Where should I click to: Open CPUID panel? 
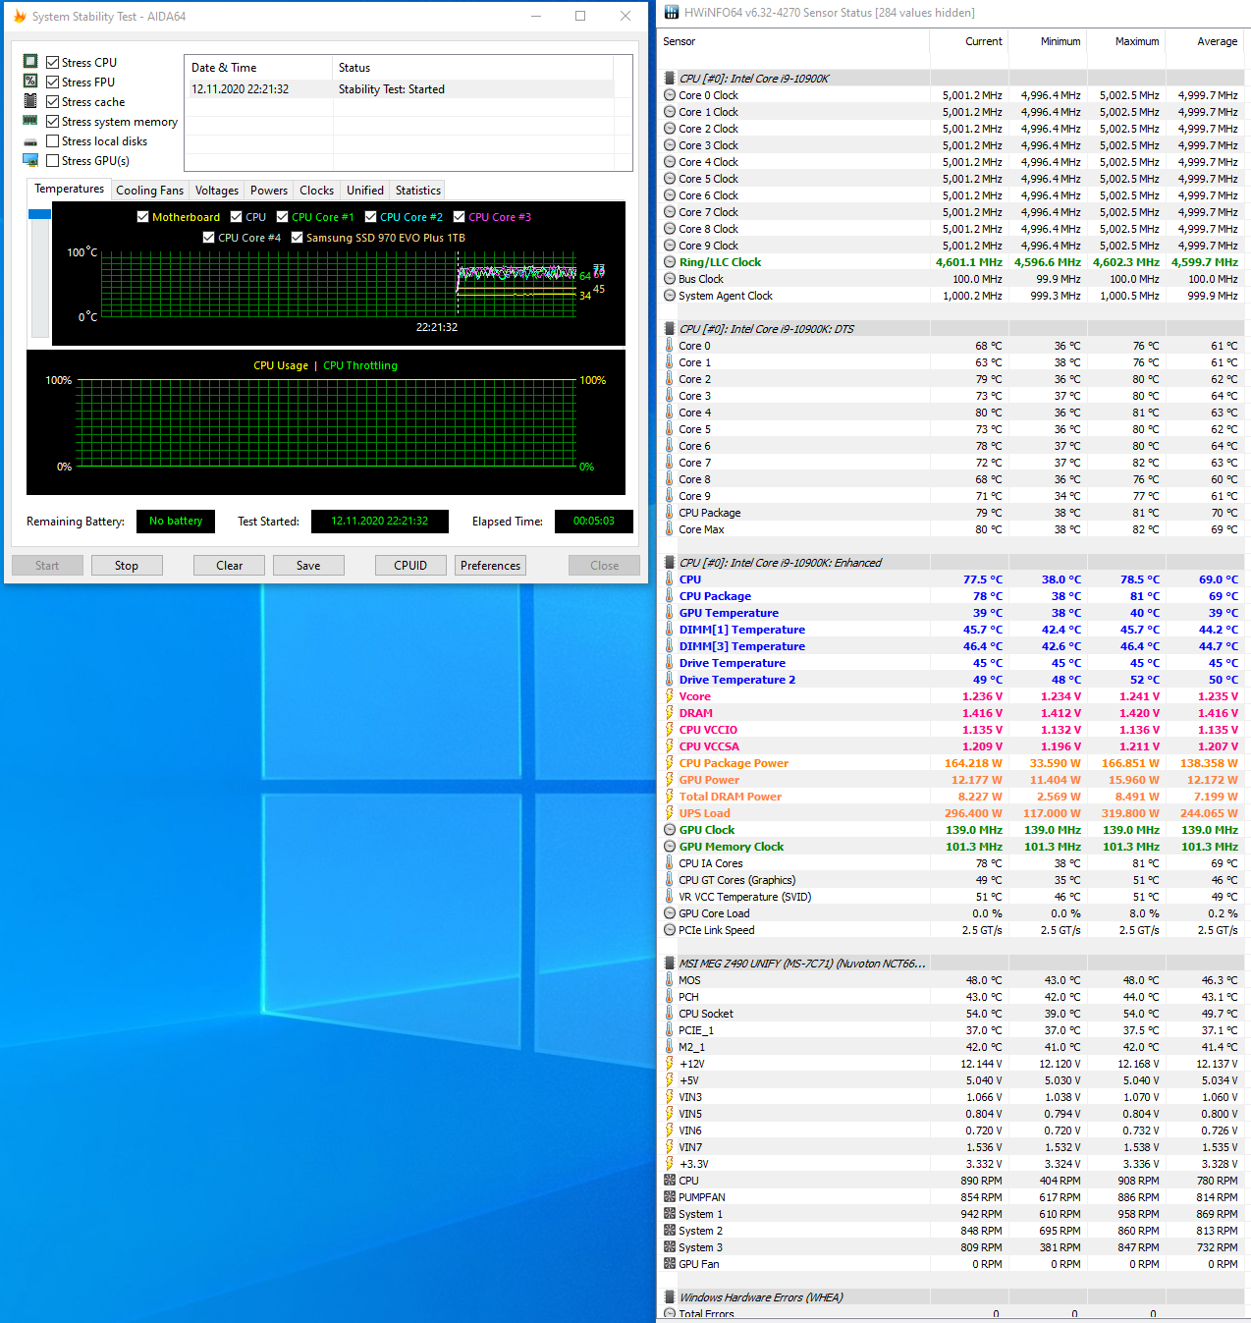(410, 566)
